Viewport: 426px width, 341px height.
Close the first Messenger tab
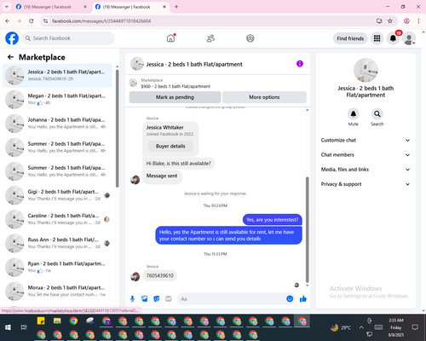pyautogui.click(x=85, y=7)
